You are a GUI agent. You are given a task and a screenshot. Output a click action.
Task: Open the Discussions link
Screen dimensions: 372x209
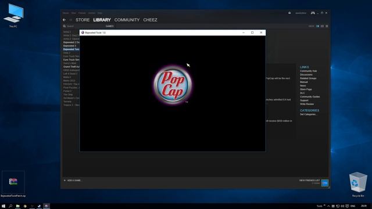tap(306, 75)
